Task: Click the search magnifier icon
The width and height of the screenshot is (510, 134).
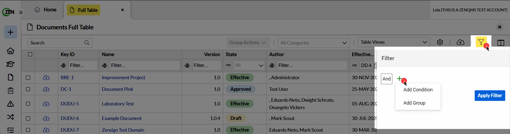Action: coord(87,43)
